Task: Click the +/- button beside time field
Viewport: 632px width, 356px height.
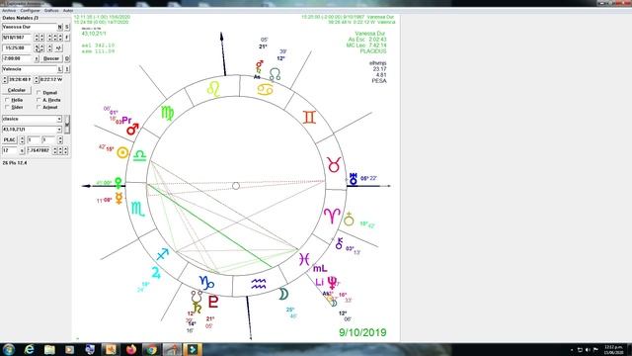Action: 58,47
